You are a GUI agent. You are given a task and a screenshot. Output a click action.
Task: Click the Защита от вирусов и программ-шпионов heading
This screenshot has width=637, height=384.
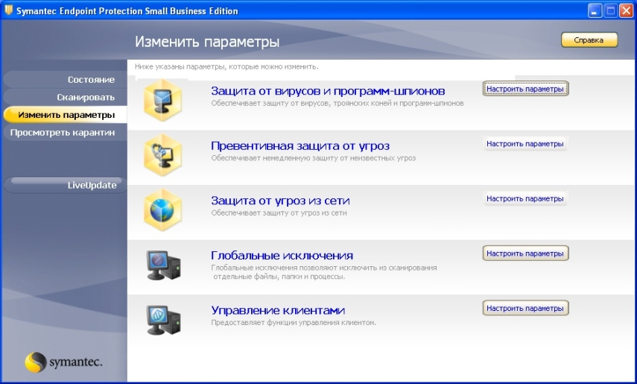328,91
